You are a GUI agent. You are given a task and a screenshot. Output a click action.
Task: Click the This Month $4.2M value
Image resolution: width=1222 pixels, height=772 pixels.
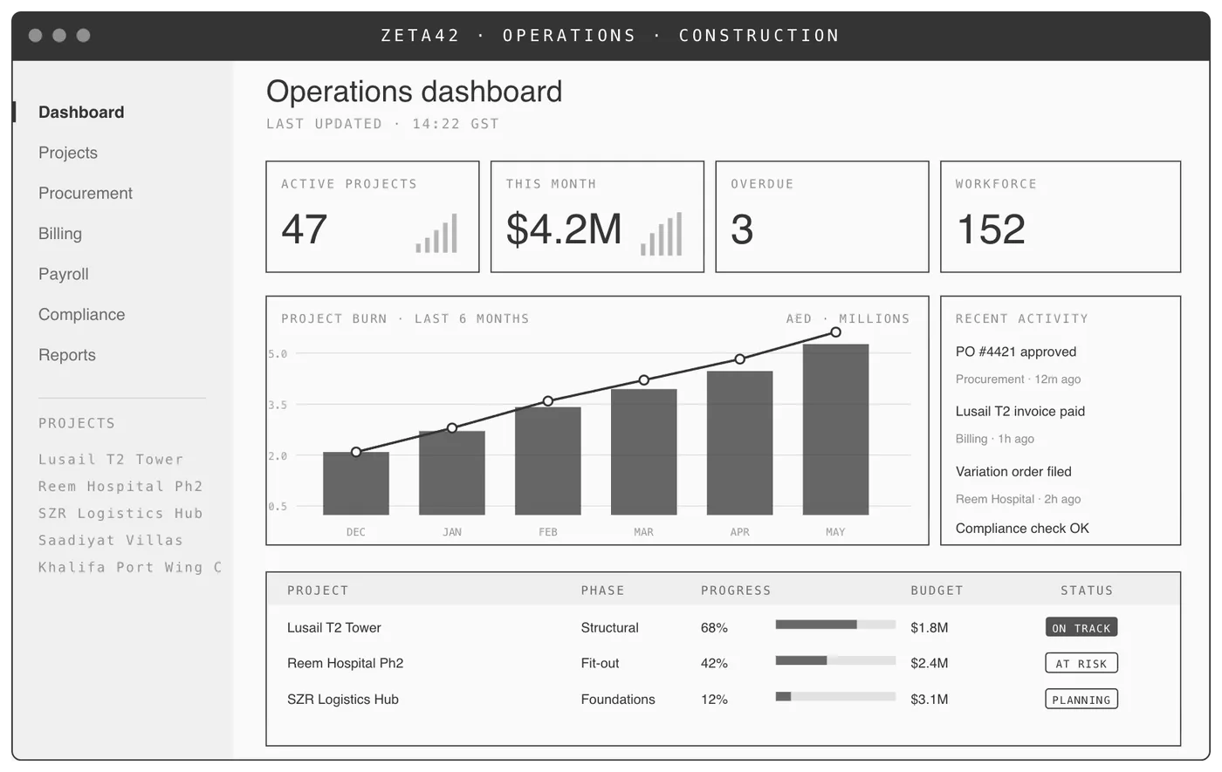(x=564, y=229)
